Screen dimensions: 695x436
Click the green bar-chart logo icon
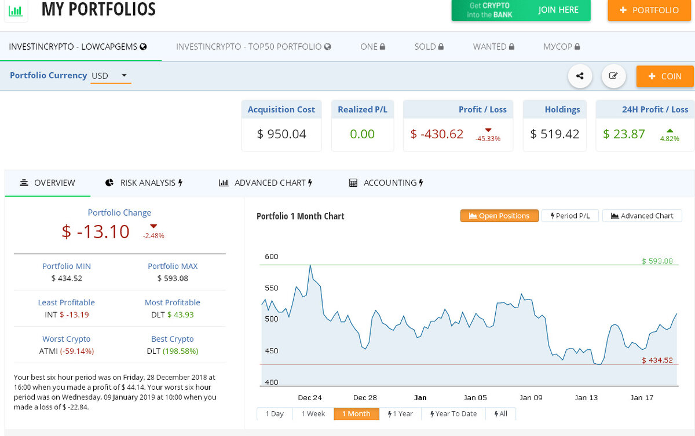(x=16, y=10)
